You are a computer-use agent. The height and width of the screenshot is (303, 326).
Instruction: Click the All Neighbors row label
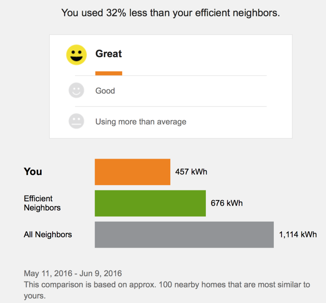(48, 234)
